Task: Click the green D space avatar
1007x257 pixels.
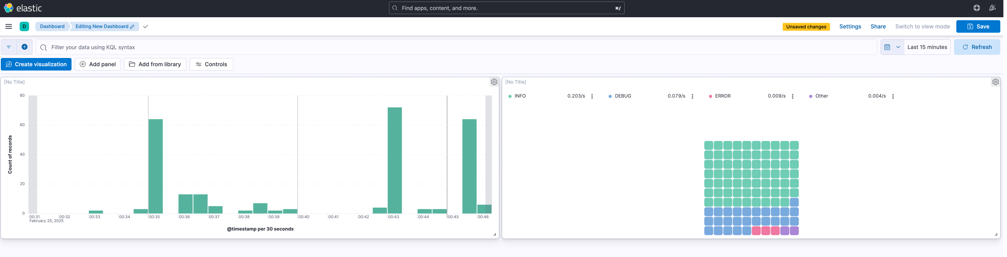Action: [24, 26]
